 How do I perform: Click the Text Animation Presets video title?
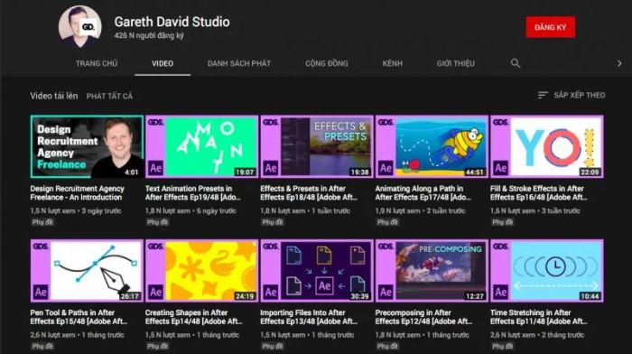(x=192, y=192)
